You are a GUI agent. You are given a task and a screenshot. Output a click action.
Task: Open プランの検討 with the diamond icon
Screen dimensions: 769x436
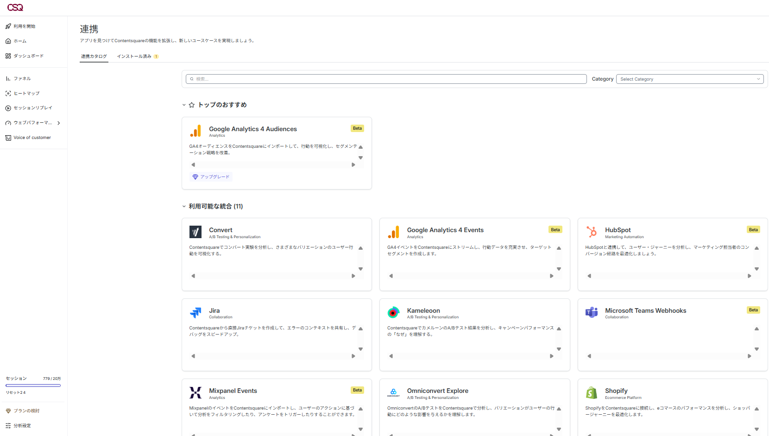pyautogui.click(x=22, y=411)
